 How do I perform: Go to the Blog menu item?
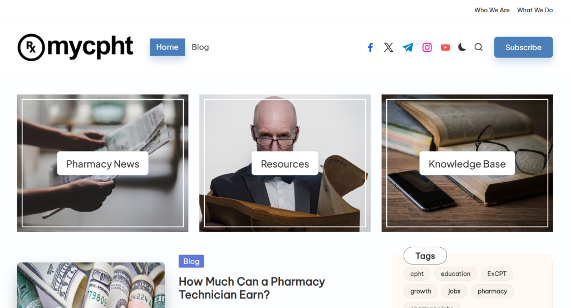pyautogui.click(x=200, y=47)
